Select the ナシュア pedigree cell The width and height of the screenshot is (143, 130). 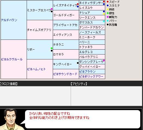pyautogui.click(x=92, y=13)
